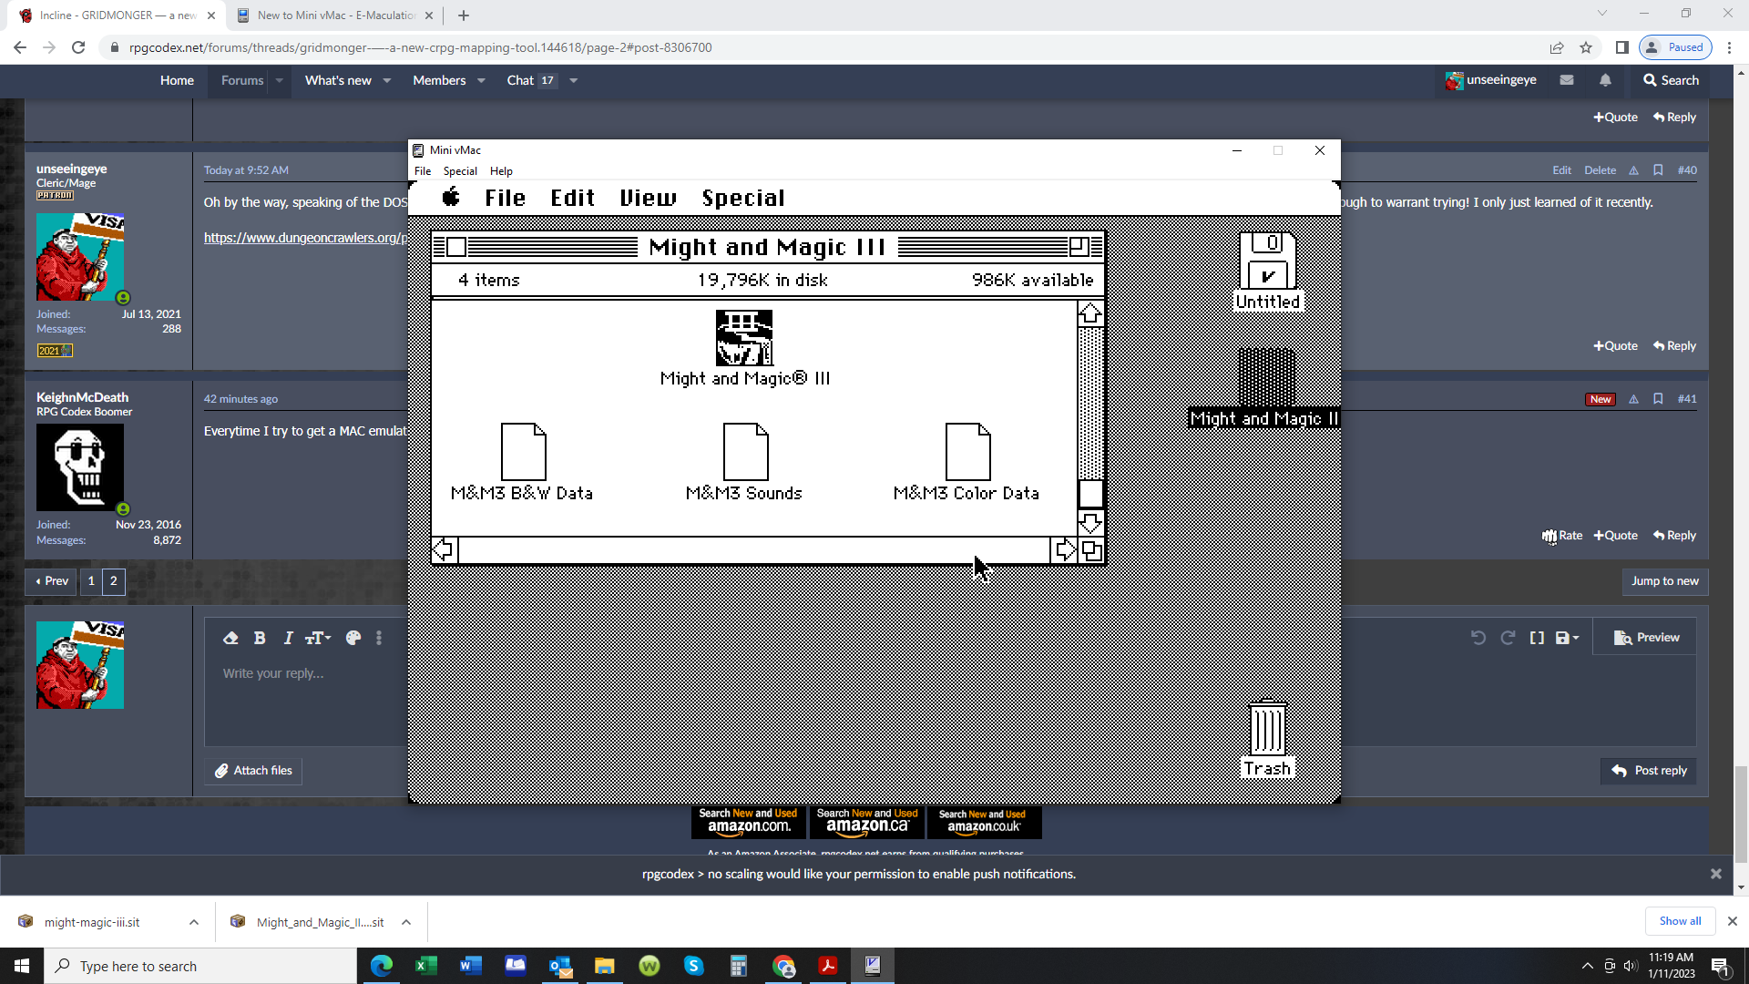Toggle bold in reply editor

point(260,638)
